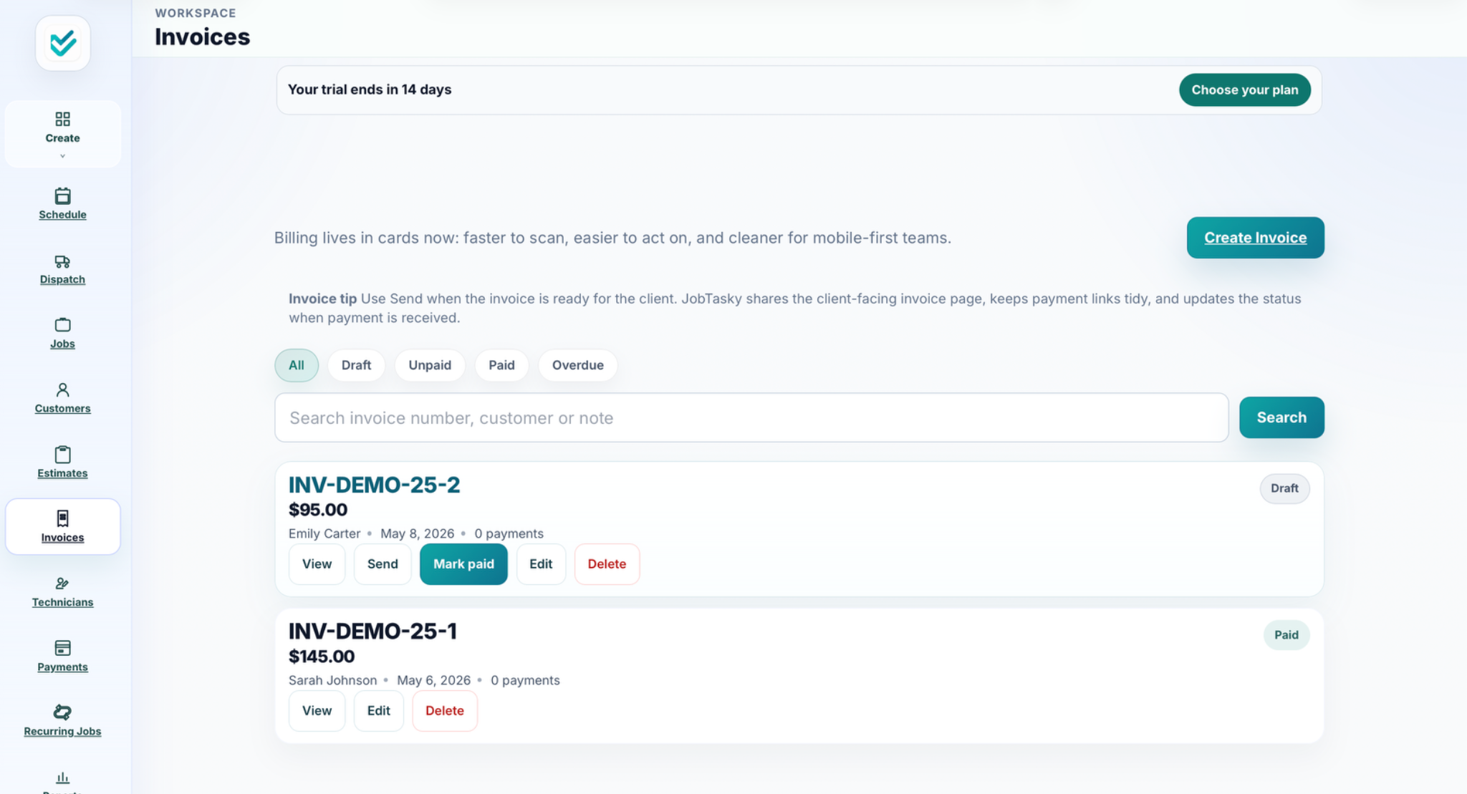Focus the invoice search field
The height and width of the screenshot is (794, 1467).
coord(751,417)
